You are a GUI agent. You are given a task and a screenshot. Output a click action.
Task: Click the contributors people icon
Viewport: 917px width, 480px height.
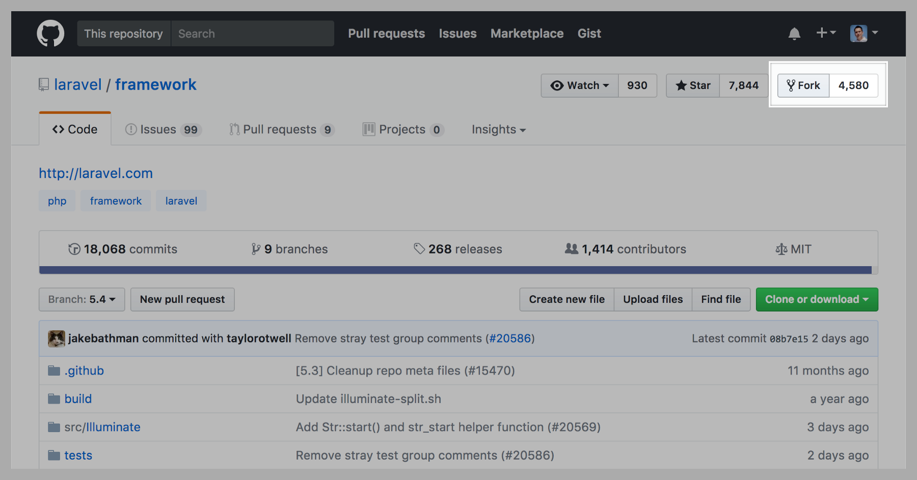click(572, 248)
